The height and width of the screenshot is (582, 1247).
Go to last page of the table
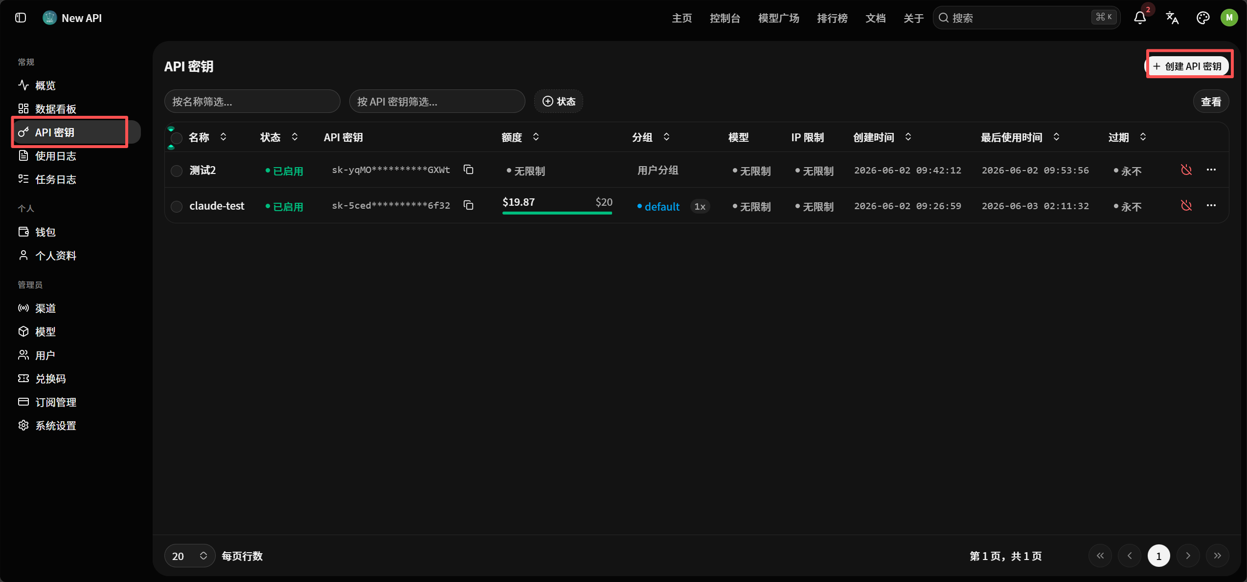[1217, 556]
